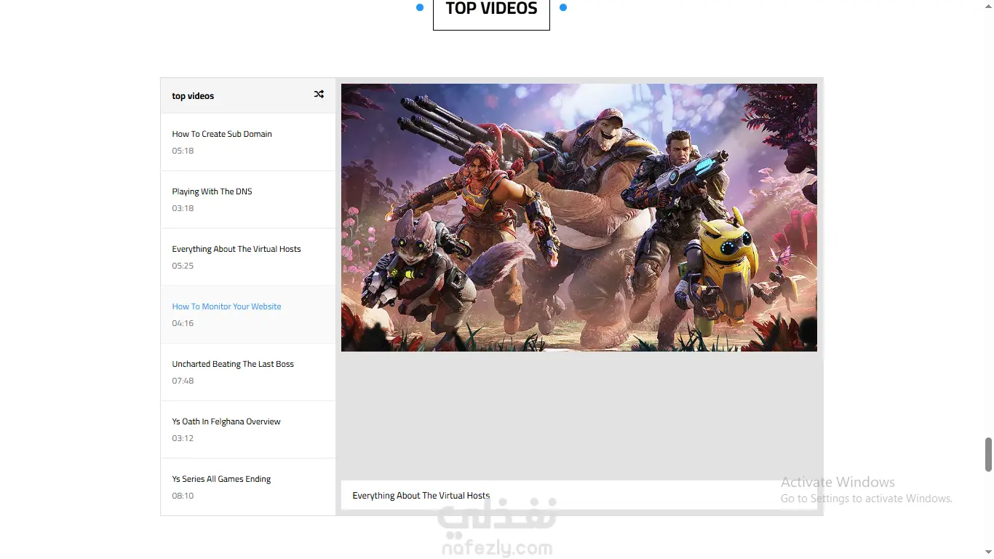Click the 03:18 duration text
Screen dimensions: 994x559
(183, 208)
